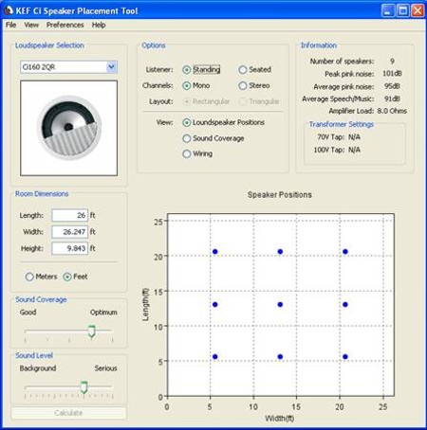
Task: Click the Width input field
Action: pos(70,232)
